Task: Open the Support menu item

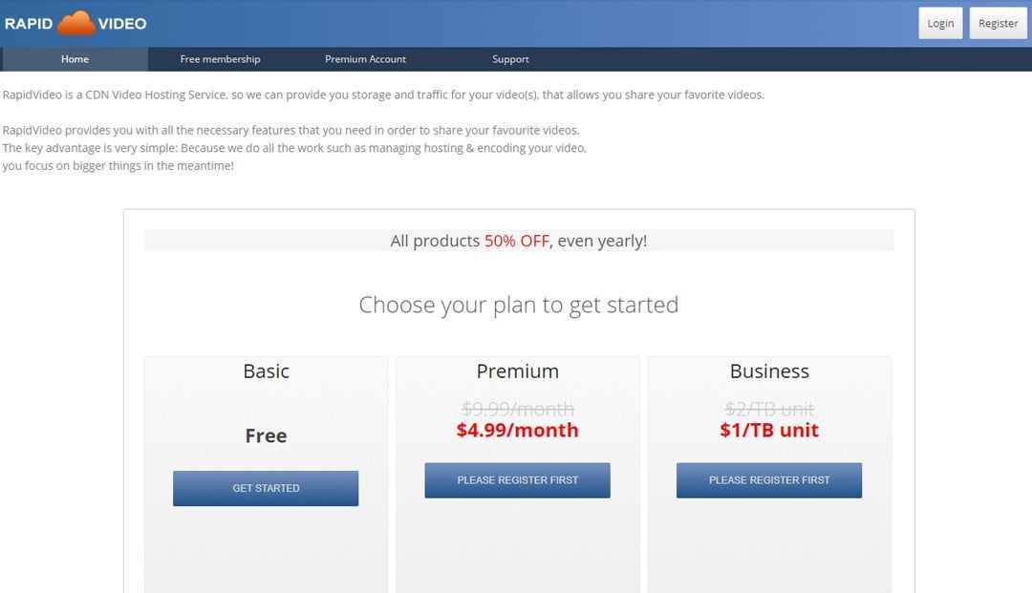Action: [510, 59]
